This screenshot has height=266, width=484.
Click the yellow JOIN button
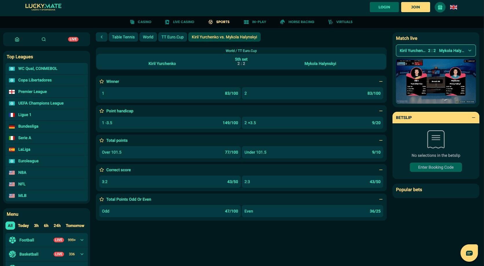point(415,7)
